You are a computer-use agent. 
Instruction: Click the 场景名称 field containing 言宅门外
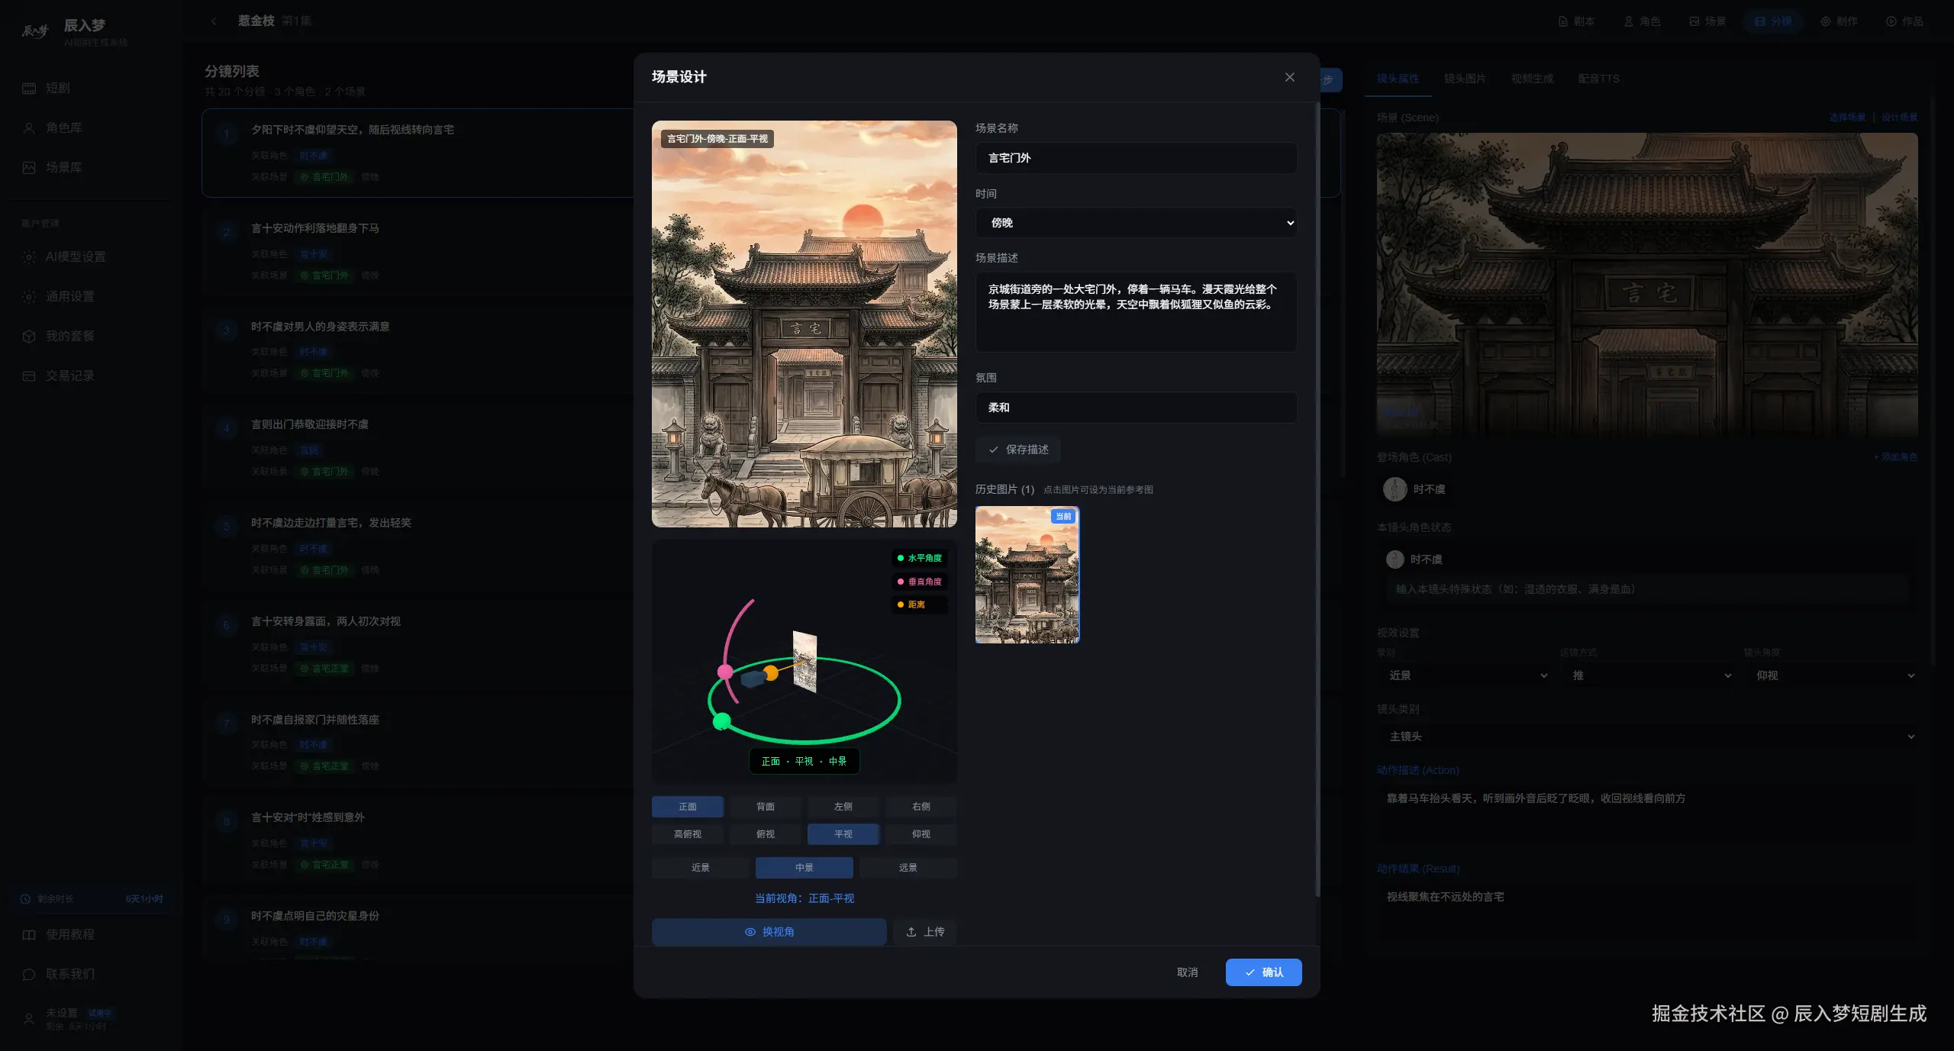point(1136,158)
